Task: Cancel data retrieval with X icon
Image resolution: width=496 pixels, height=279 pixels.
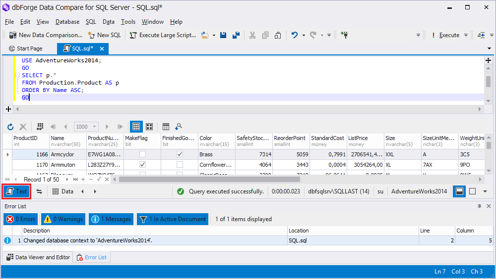Action: (x=23, y=127)
